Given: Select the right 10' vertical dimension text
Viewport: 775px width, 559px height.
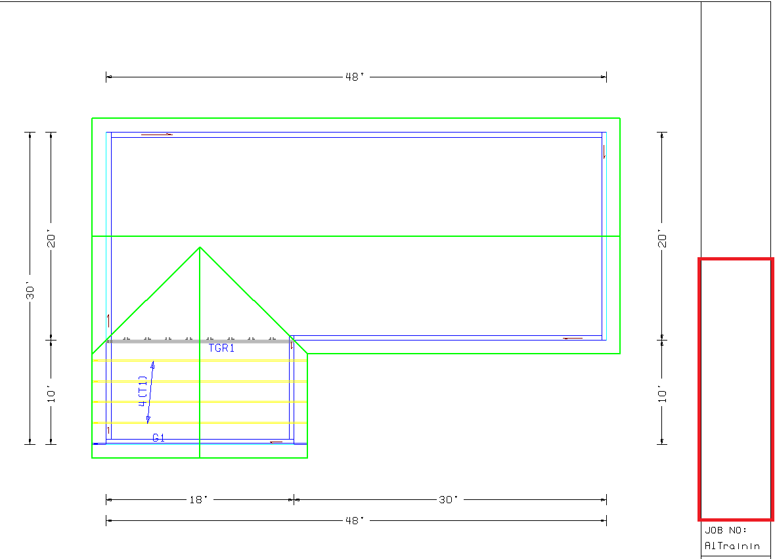Looking at the screenshot, I should (663, 394).
